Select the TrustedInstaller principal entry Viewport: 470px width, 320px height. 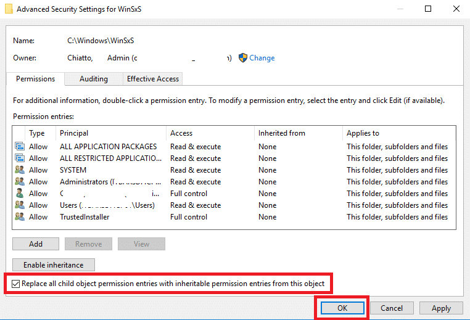click(85, 216)
